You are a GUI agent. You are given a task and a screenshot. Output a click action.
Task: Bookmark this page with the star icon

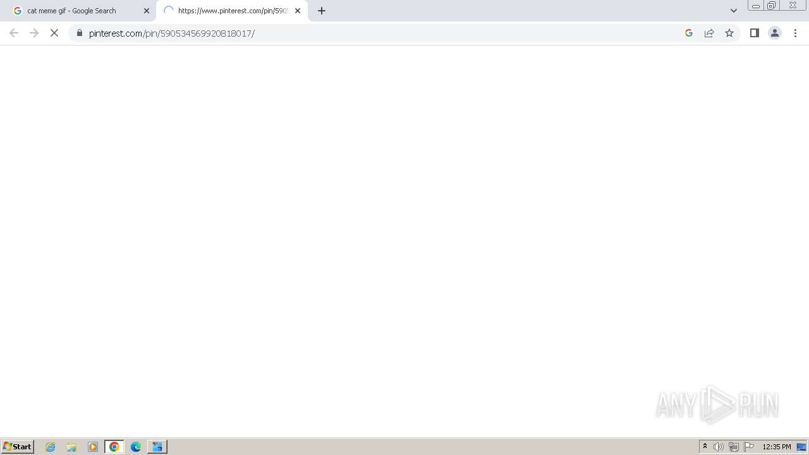click(x=729, y=33)
